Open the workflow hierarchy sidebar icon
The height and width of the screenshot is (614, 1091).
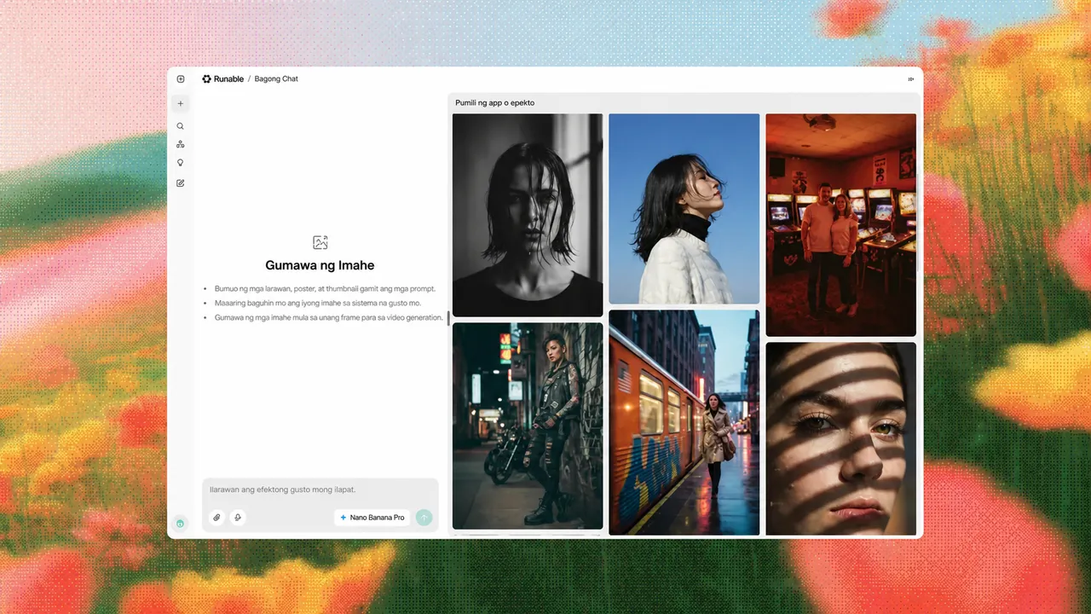[x=181, y=144]
